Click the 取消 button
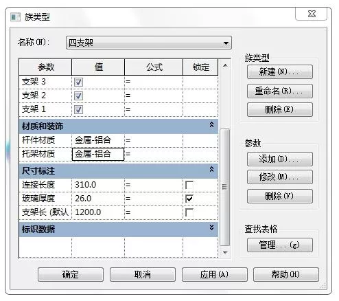This screenshot has width=339, height=301. 143,274
